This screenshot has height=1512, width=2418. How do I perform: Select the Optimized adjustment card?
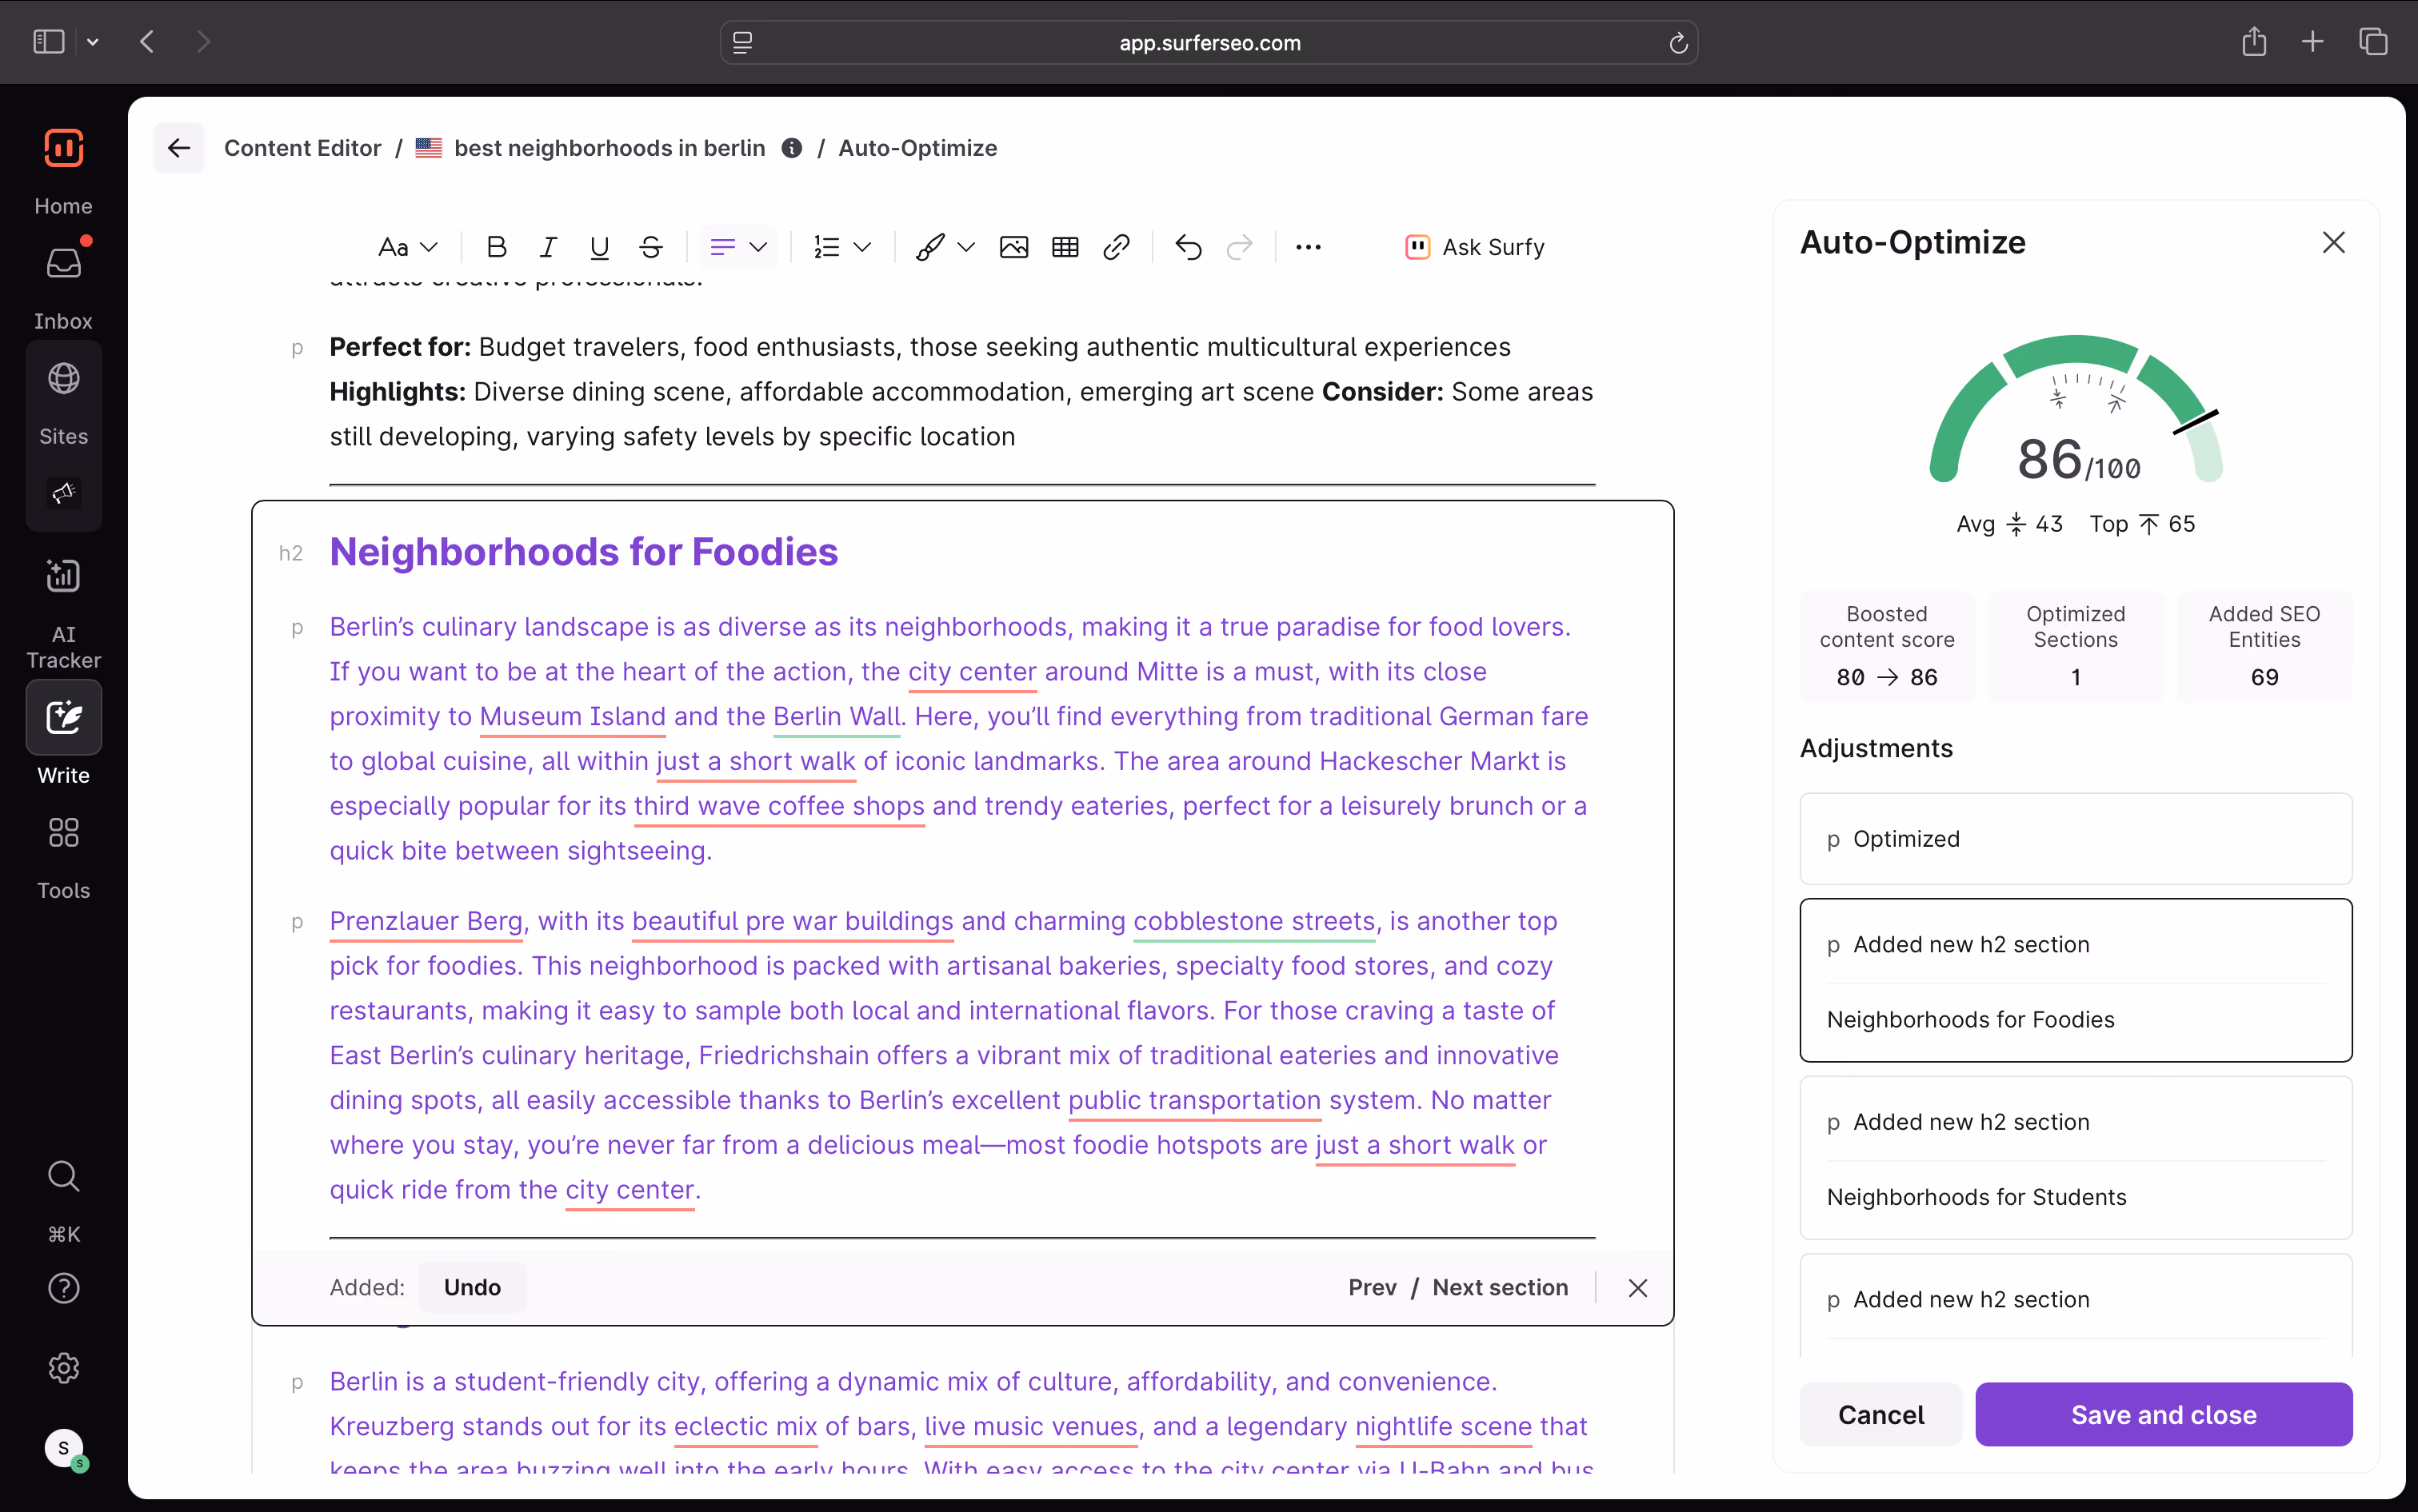2076,838
